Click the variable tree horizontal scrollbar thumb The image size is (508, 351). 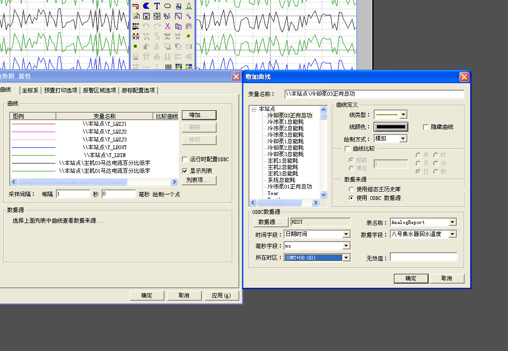coord(279,203)
